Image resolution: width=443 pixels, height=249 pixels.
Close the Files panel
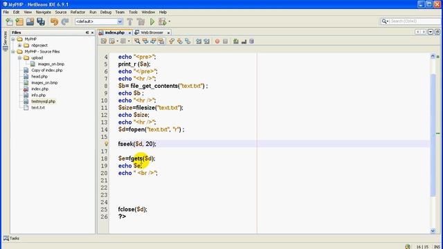pyautogui.click(x=92, y=33)
